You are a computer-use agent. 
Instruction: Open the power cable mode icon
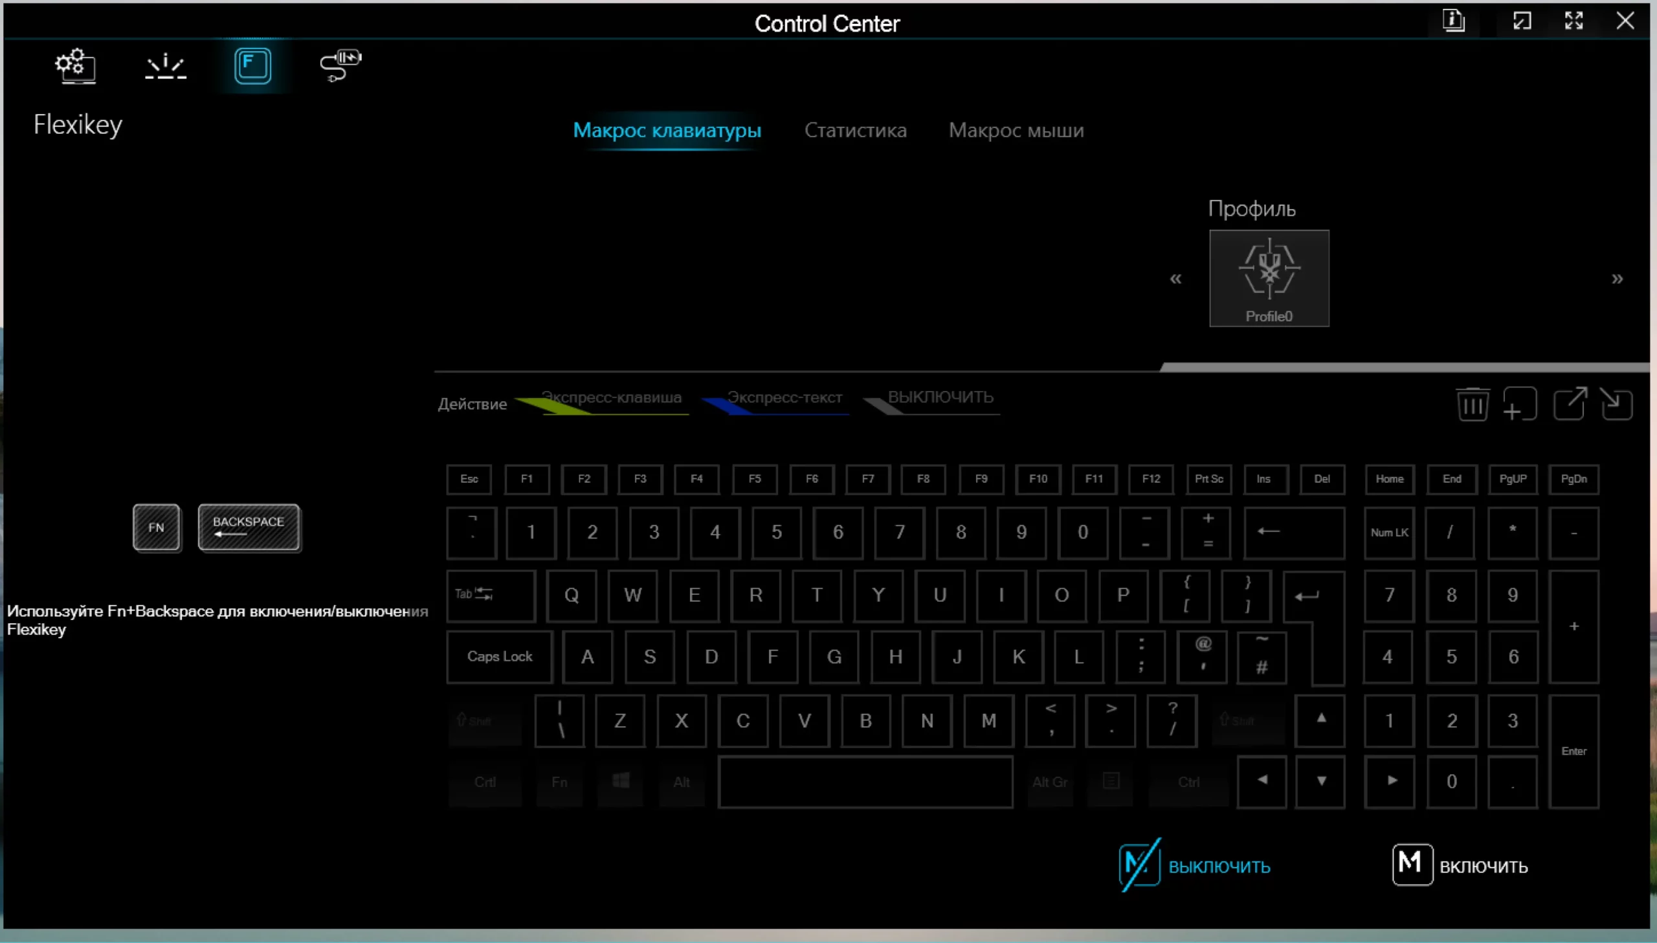point(340,65)
